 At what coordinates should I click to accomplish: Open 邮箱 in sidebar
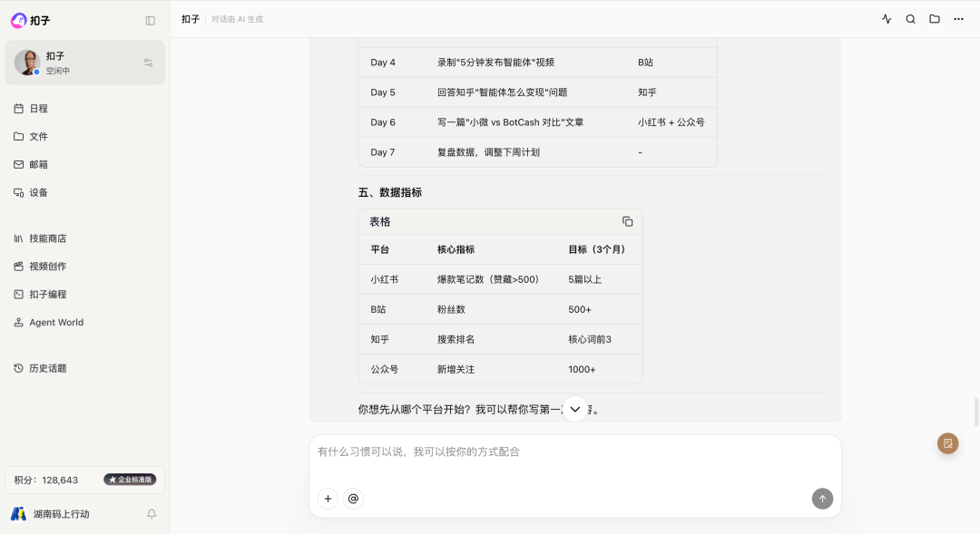[85, 165]
